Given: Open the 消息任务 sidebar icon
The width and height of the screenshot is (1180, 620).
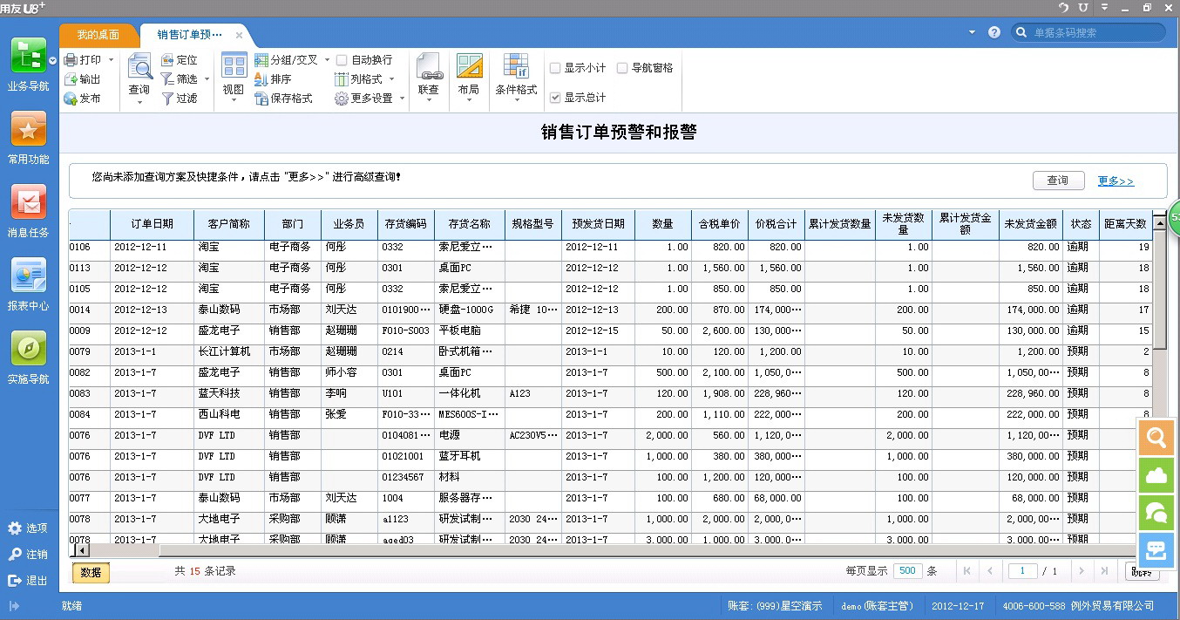Looking at the screenshot, I should 28,202.
